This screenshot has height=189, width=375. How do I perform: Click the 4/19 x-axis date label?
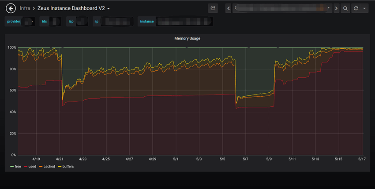click(x=36, y=159)
